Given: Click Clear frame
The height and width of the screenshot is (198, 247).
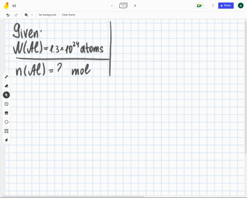Looking at the screenshot, I should point(68,15).
